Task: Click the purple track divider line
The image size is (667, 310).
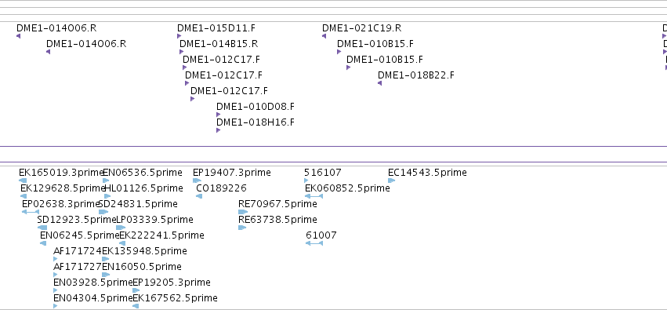Action: point(334,147)
